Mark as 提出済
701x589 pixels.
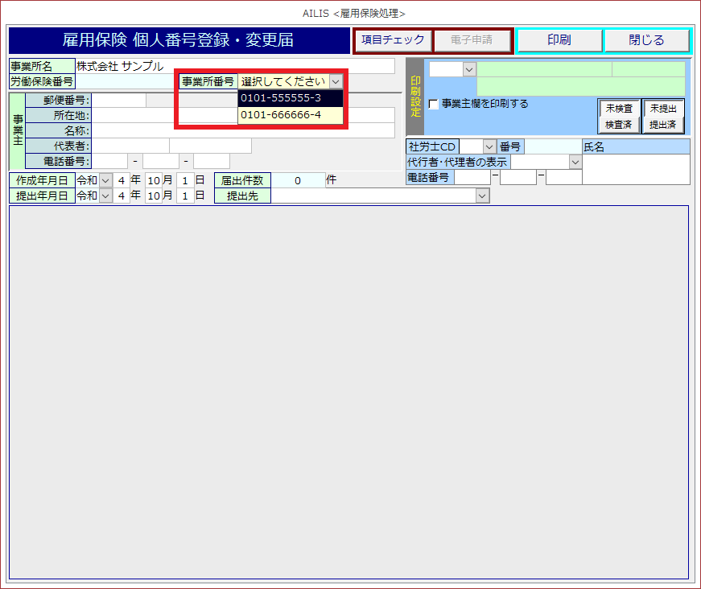coord(663,125)
